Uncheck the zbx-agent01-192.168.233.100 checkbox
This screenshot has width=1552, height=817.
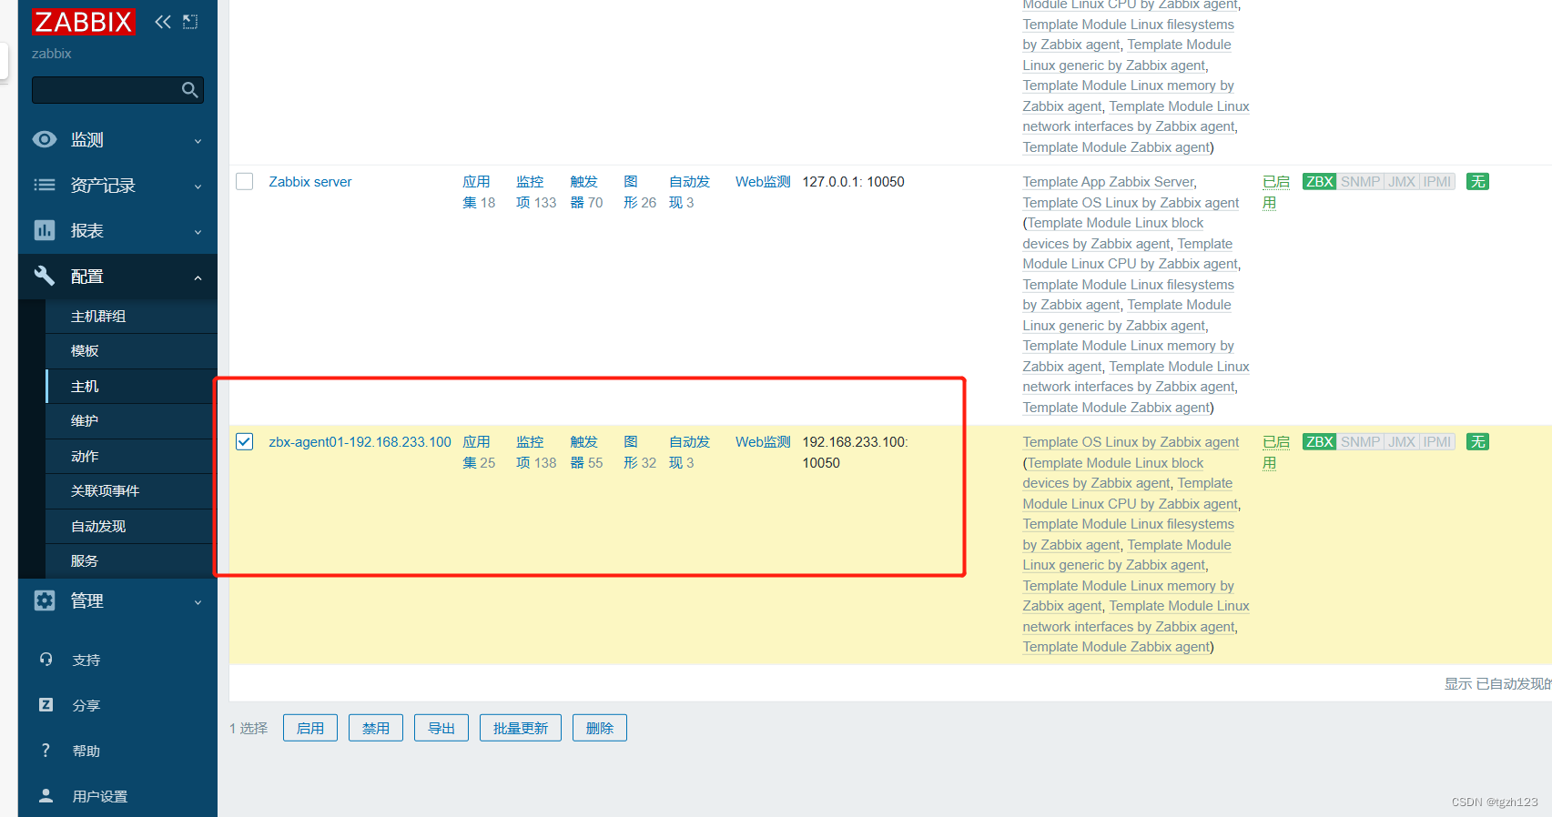point(245,442)
